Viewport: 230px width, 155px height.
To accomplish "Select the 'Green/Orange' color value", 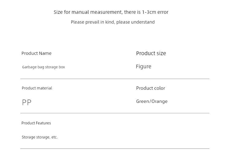I will pyautogui.click(x=152, y=101).
